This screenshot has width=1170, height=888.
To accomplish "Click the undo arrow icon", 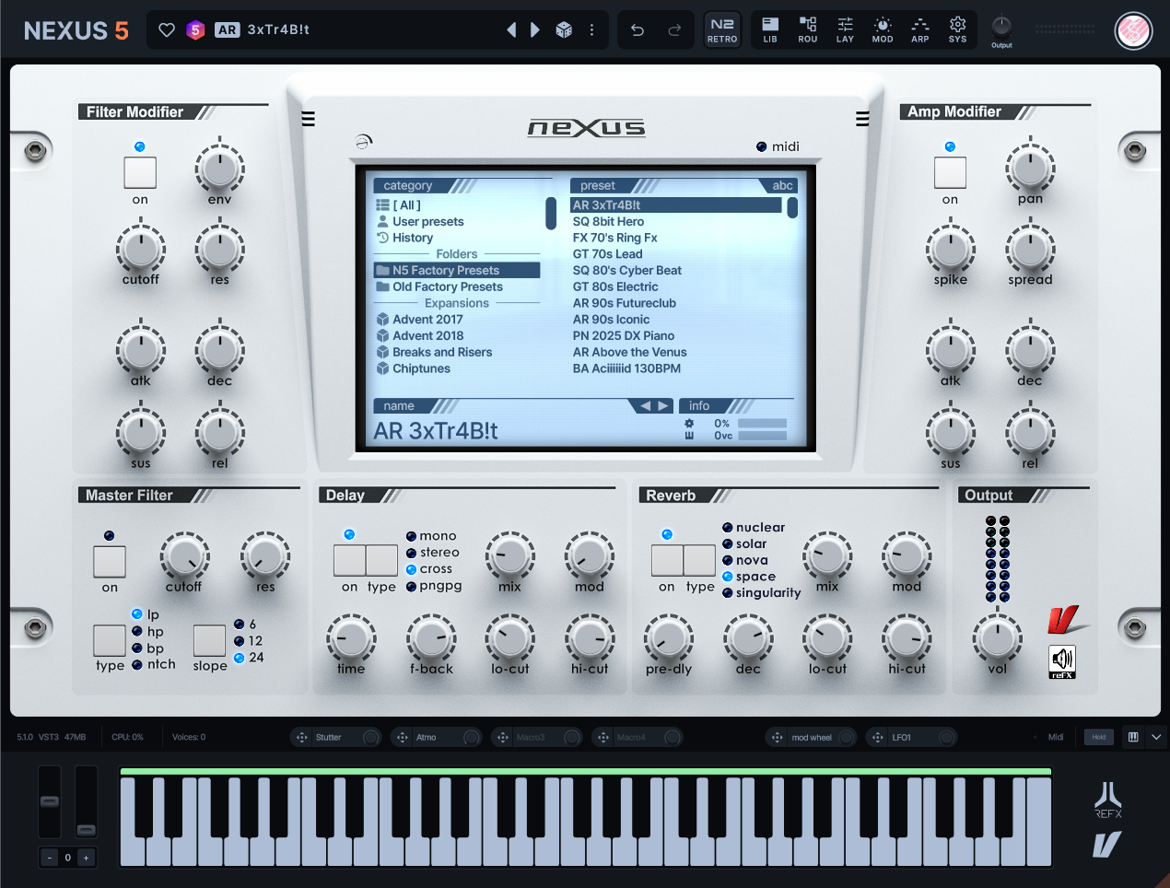I will coord(637,29).
